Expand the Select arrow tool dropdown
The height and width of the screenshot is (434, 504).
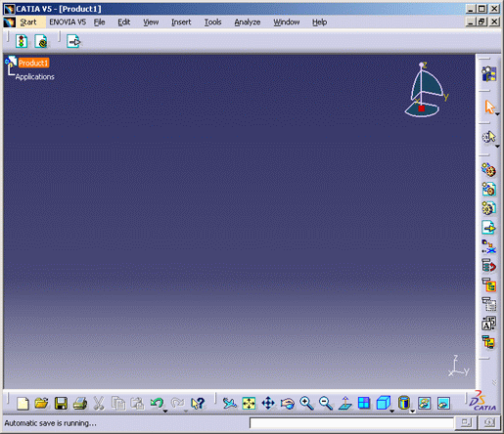(x=497, y=113)
